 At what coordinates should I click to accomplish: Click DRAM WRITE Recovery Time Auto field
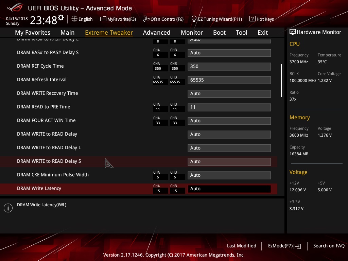229,94
